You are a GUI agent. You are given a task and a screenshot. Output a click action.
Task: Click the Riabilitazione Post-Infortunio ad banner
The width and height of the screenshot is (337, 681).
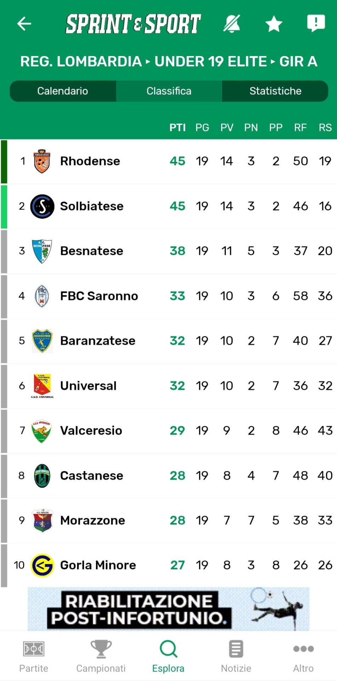(168, 609)
